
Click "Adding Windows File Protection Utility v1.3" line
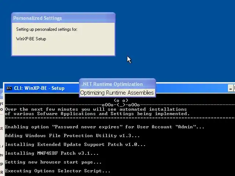[x=72, y=136]
